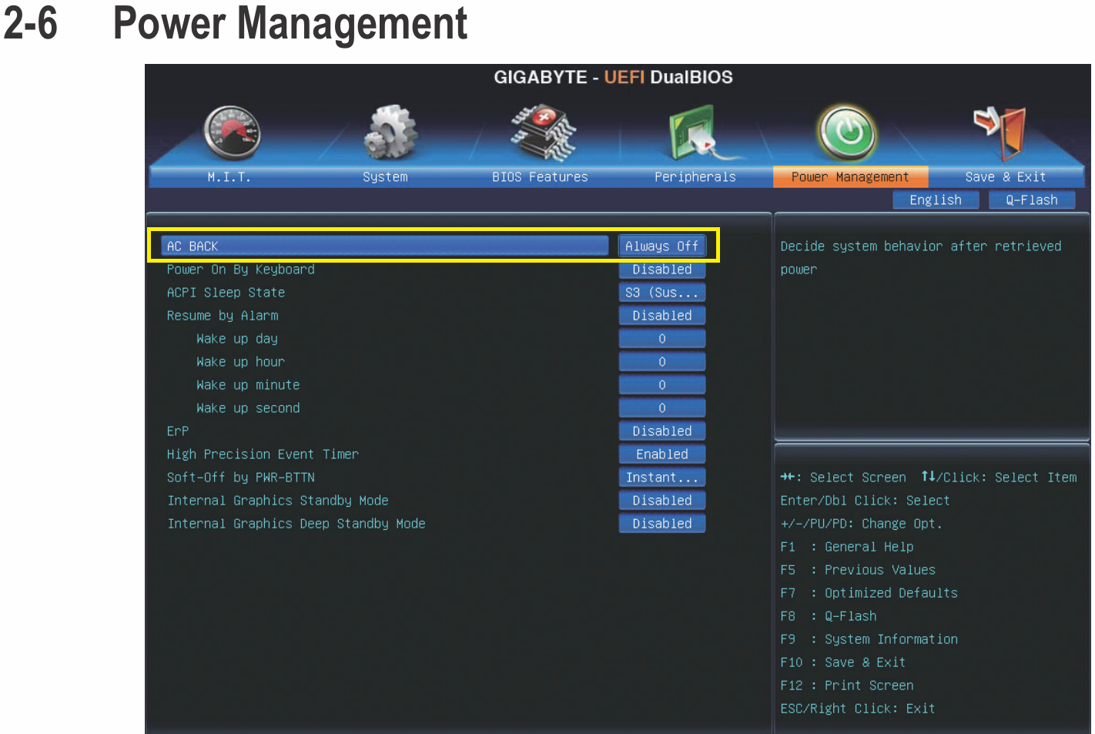Click the English language button
The width and height of the screenshot is (1095, 734).
pyautogui.click(x=936, y=200)
